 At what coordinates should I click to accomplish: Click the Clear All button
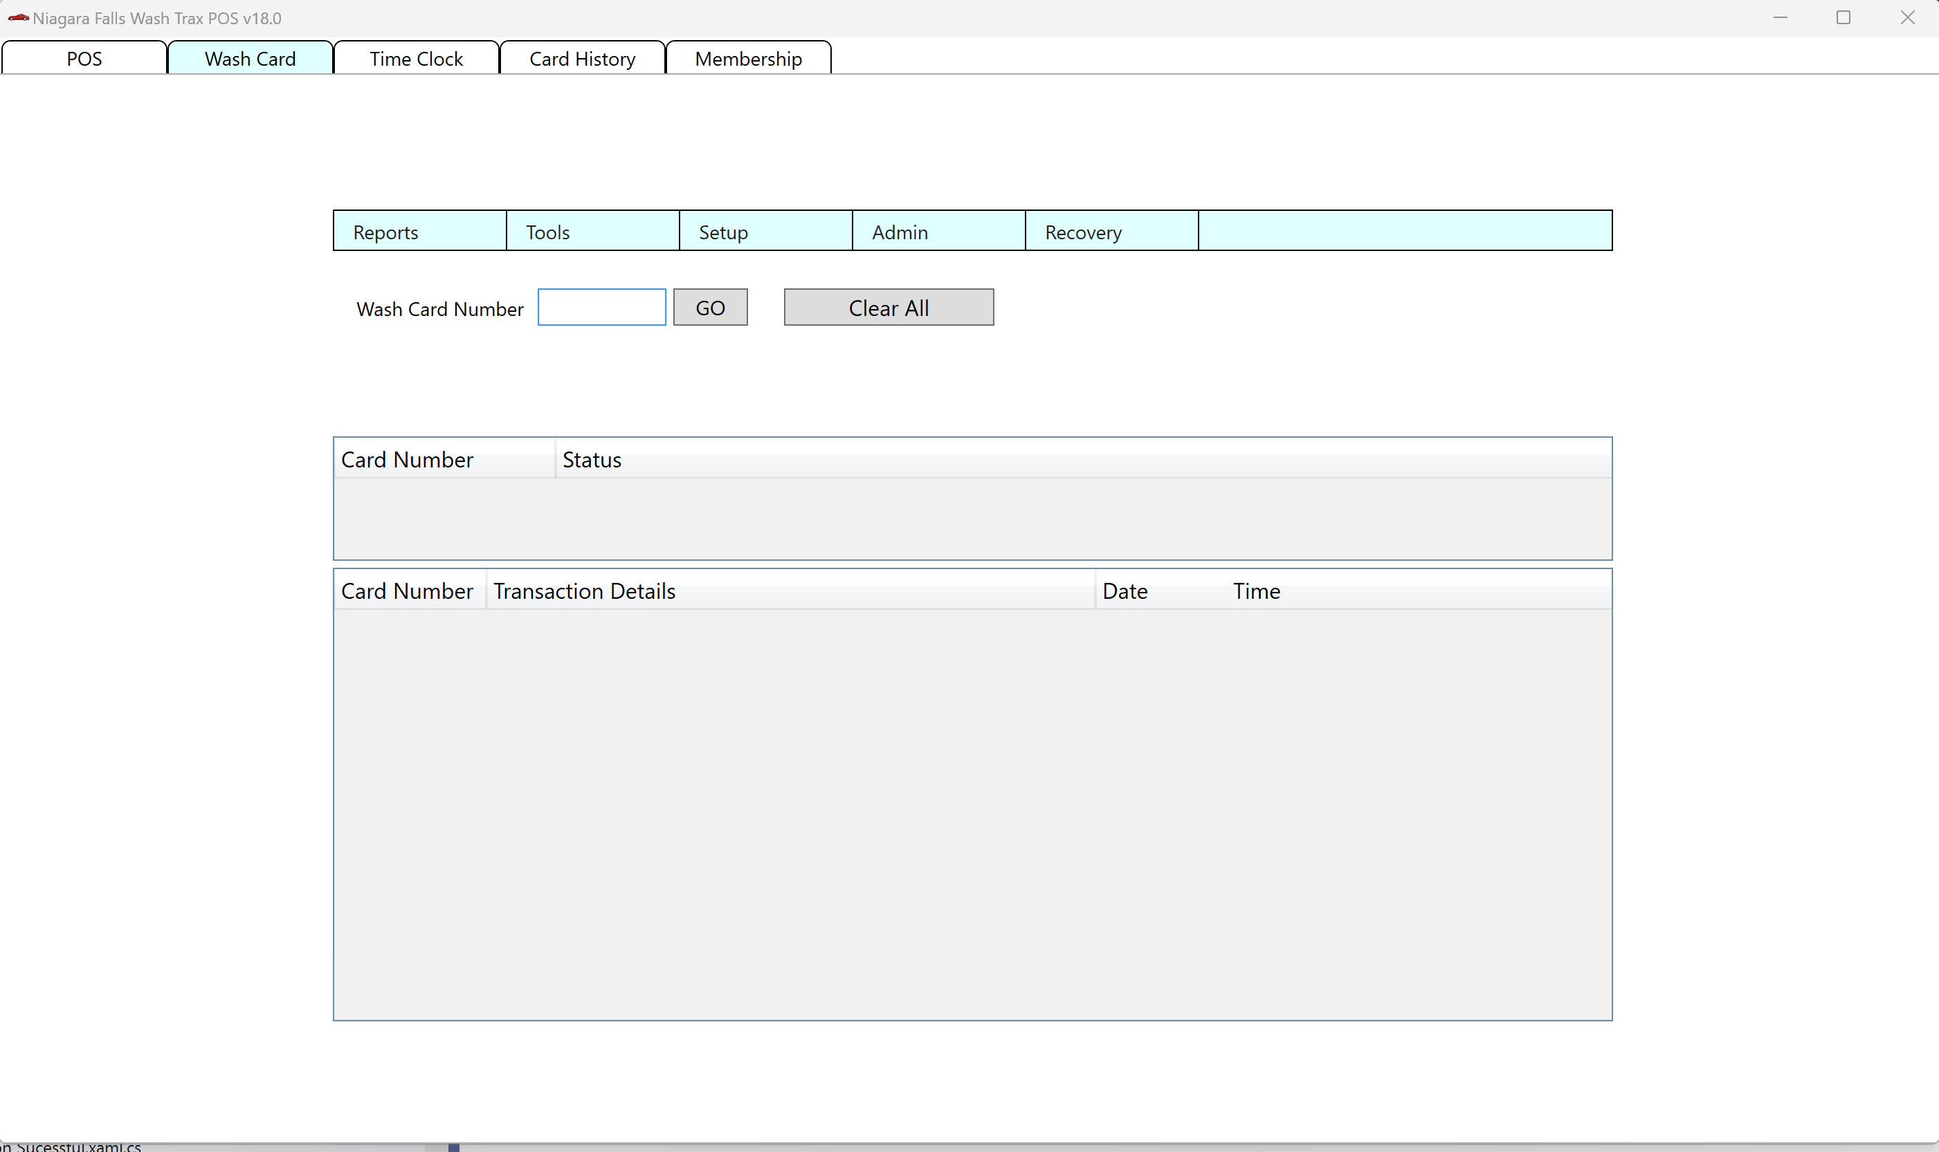click(889, 307)
